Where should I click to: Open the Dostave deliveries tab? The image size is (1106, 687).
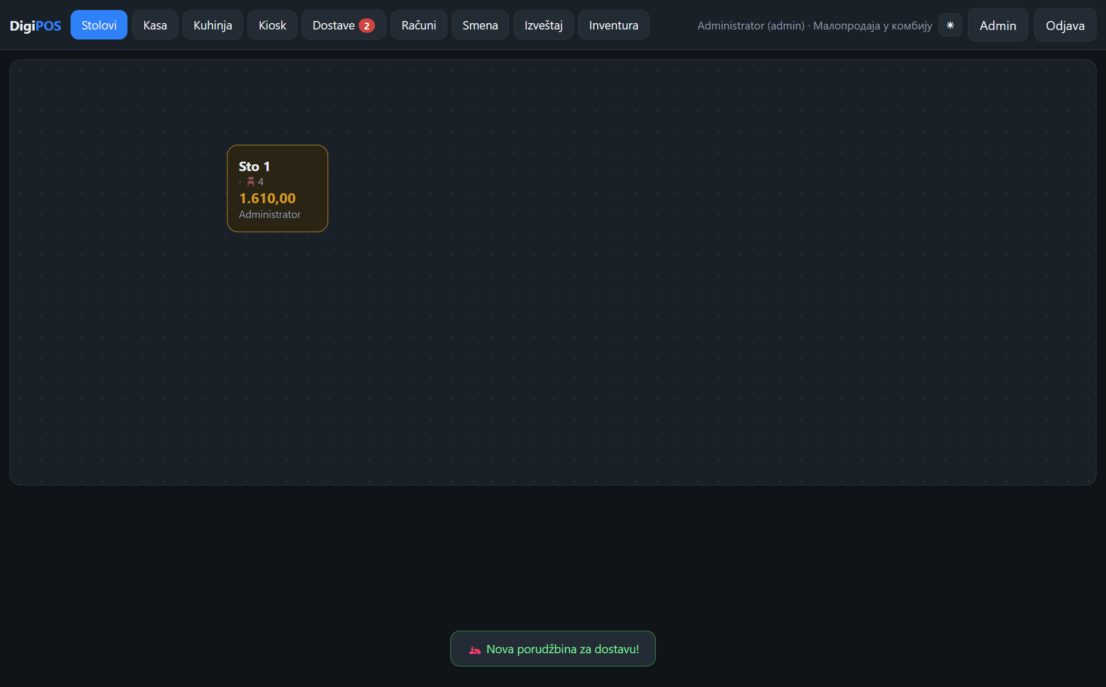343,25
